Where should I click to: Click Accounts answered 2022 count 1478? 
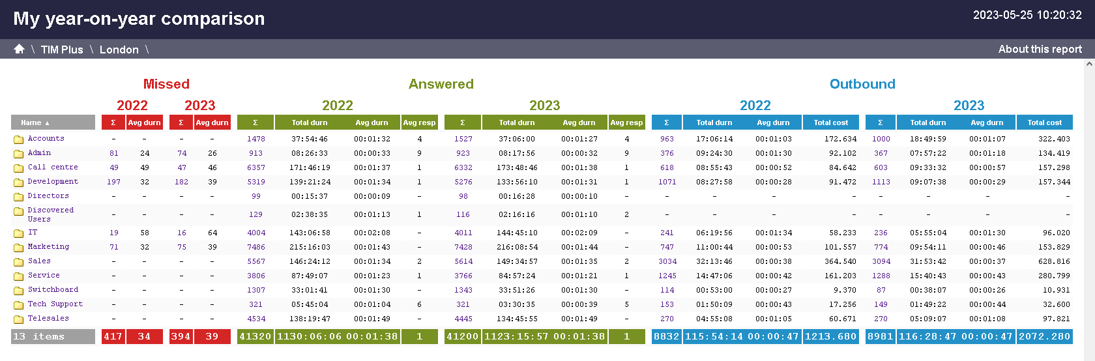tap(255, 139)
